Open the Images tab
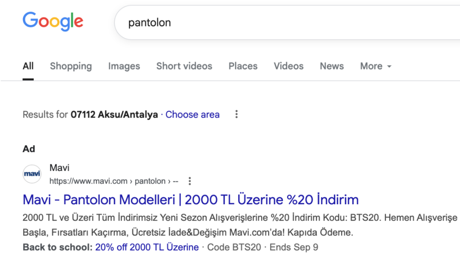The image size is (460, 259). click(x=124, y=66)
